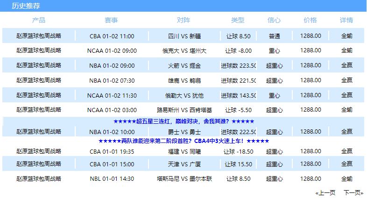Click the 让球 -18.50 type cell

click(238, 152)
